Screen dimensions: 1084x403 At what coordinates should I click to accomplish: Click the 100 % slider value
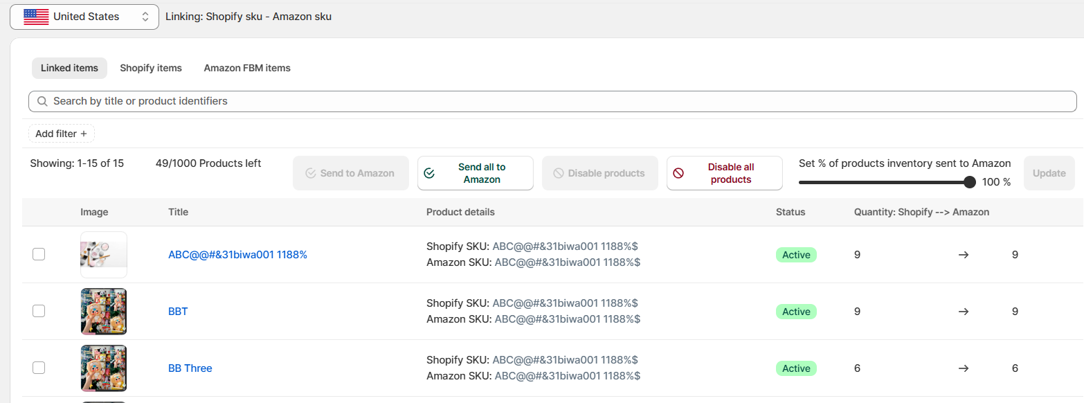[x=996, y=182]
